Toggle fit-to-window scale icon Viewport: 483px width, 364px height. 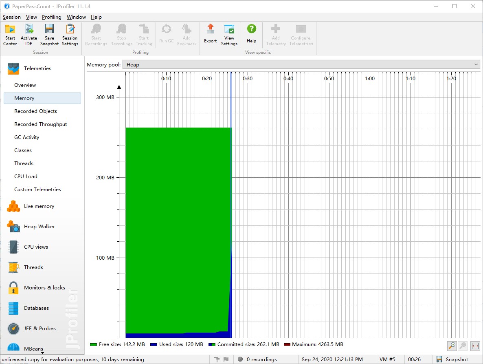[x=475, y=346]
